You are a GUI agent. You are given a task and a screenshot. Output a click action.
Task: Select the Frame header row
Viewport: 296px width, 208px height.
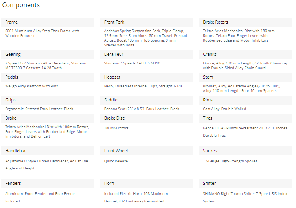click(48, 22)
